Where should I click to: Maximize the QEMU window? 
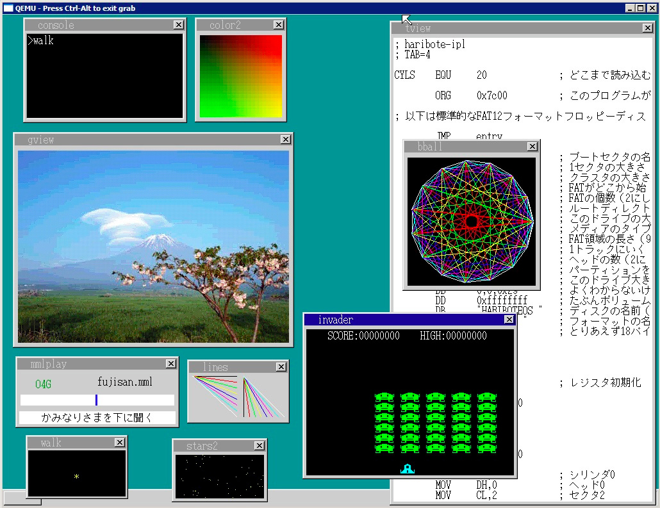[639, 8]
